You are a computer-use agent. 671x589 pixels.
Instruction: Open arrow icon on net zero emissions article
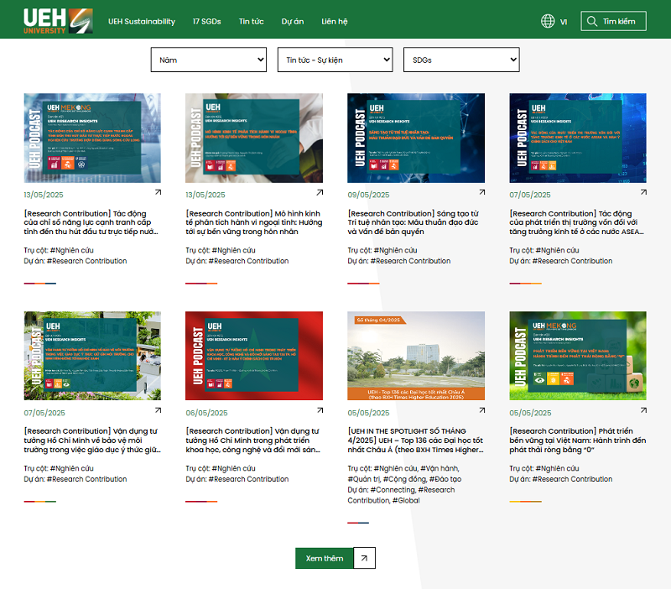tap(643, 410)
